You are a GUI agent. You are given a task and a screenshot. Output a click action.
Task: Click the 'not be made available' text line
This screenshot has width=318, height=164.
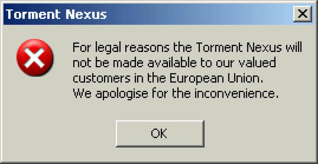(174, 63)
